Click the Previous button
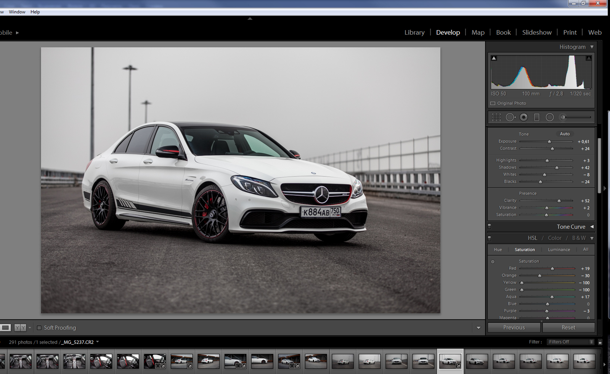This screenshot has width=610, height=374. click(x=514, y=327)
